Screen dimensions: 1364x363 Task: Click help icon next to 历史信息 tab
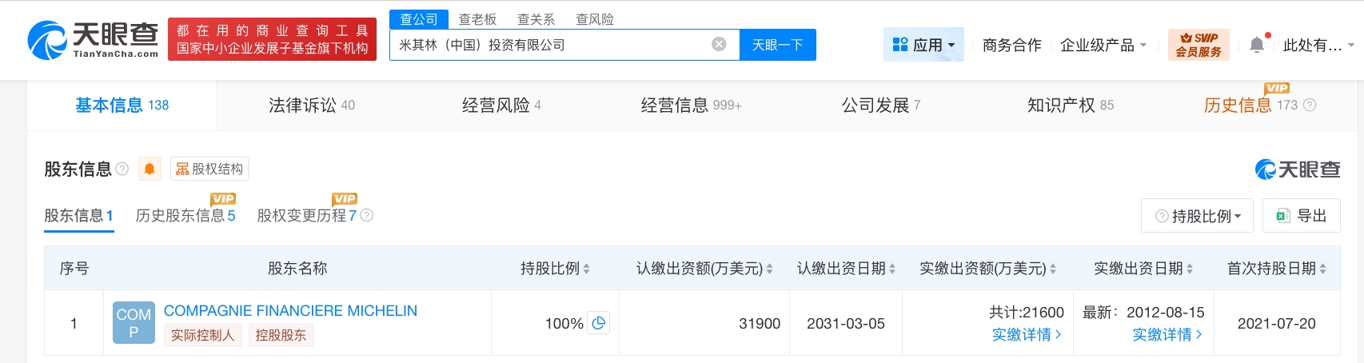pyautogui.click(x=1310, y=105)
